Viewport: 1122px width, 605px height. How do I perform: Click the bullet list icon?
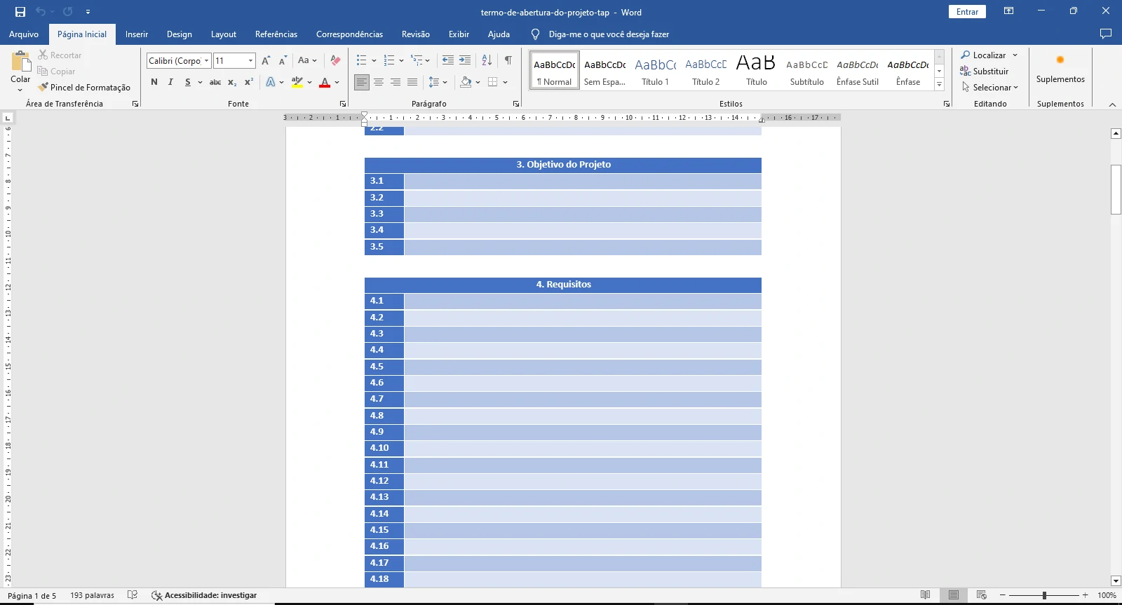(x=362, y=61)
